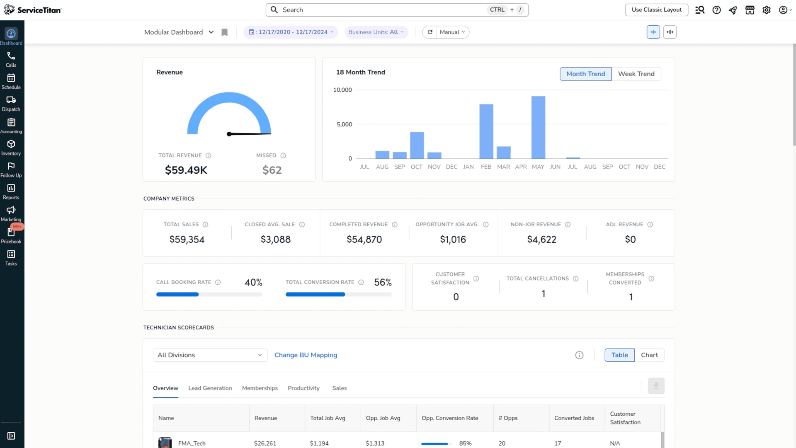The image size is (796, 448).
Task: Click the settings gear icon
Action: coord(766,10)
